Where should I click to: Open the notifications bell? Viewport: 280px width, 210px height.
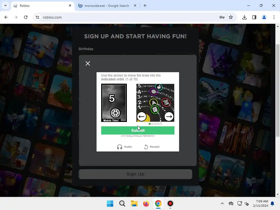coord(273,203)
